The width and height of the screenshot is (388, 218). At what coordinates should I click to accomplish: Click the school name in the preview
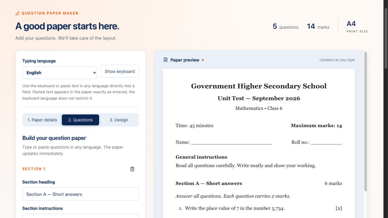(259, 86)
